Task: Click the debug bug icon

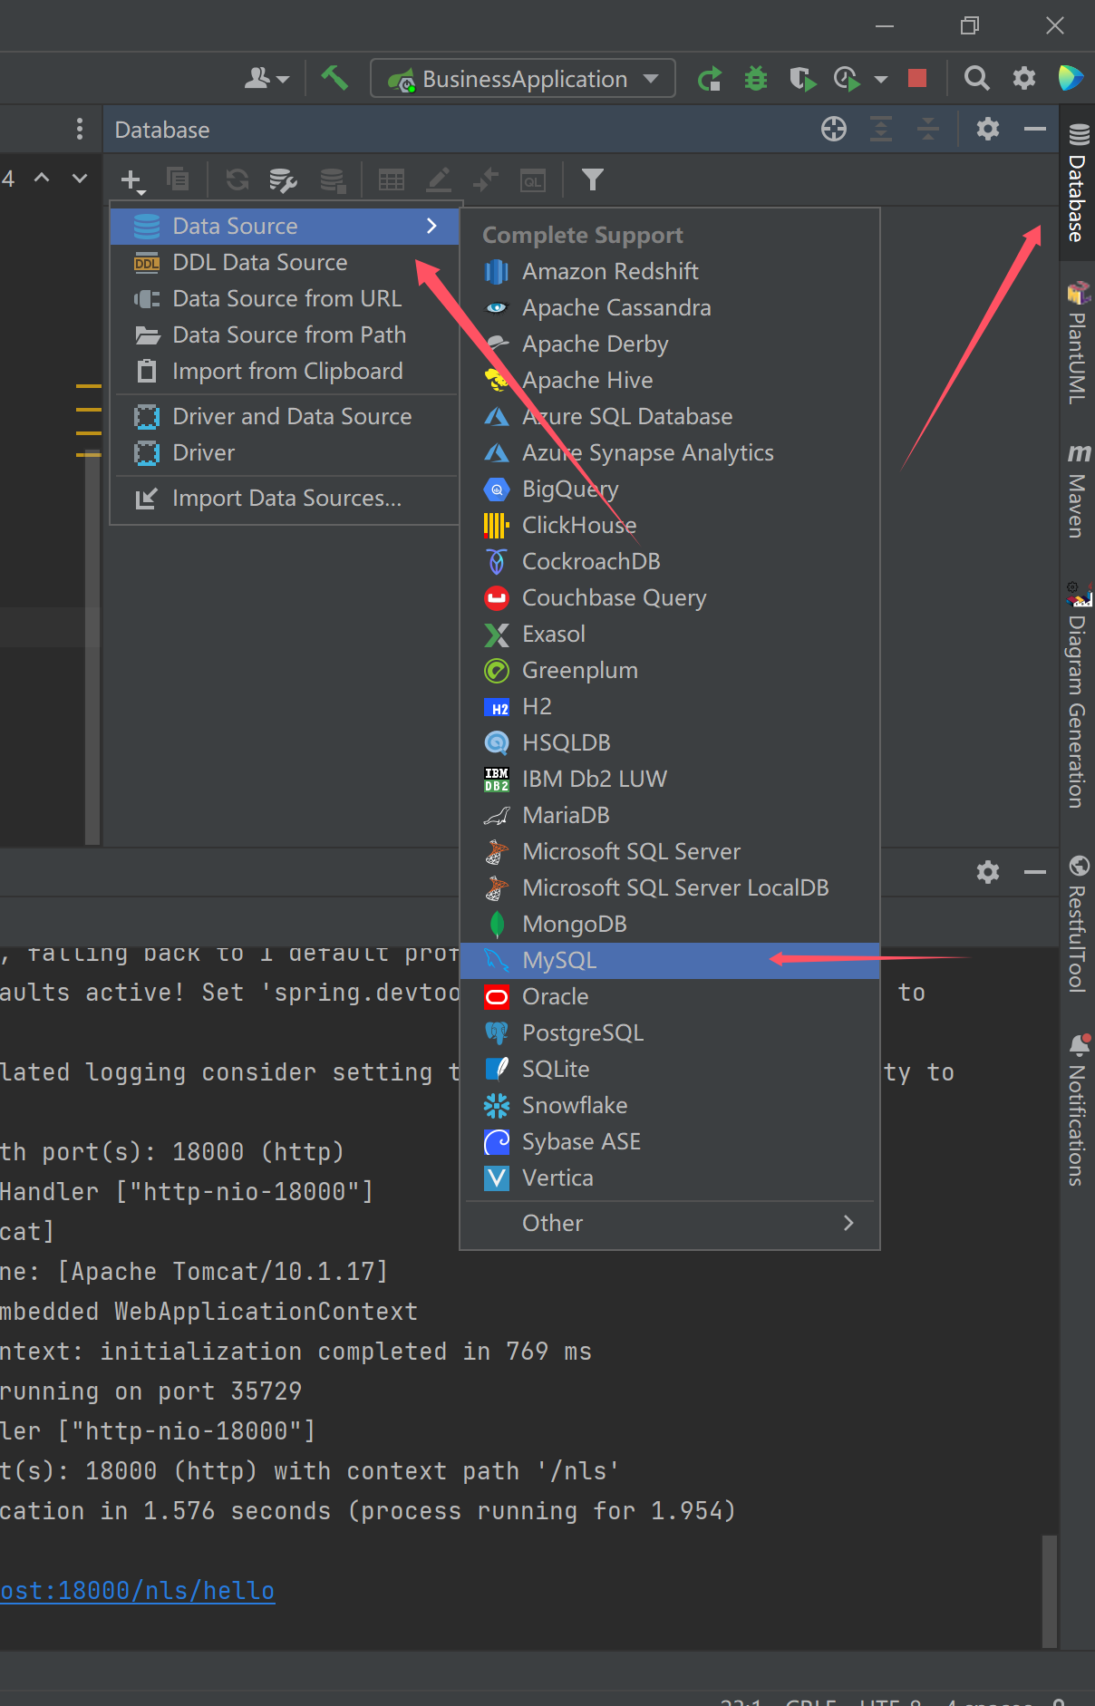Action: 756,79
